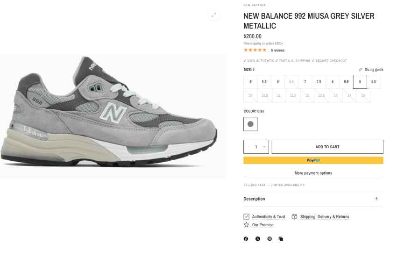Viewport: 397px width, 258px height.
Task: Click the five-star reviews rating
Action: pos(255,50)
